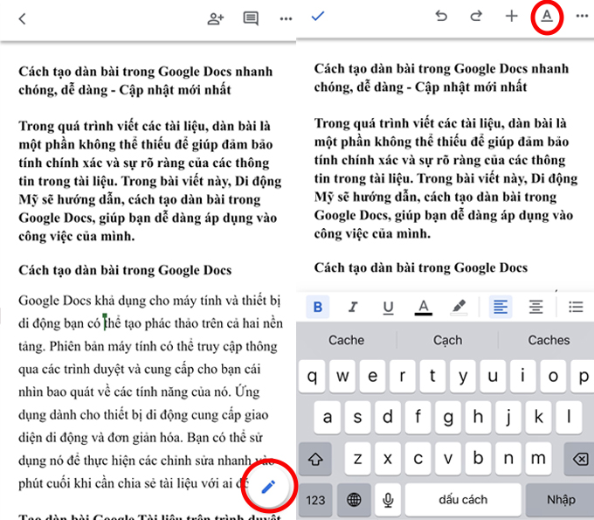Switch to the 123 number keyboard
The width and height of the screenshot is (594, 520).
(x=315, y=500)
